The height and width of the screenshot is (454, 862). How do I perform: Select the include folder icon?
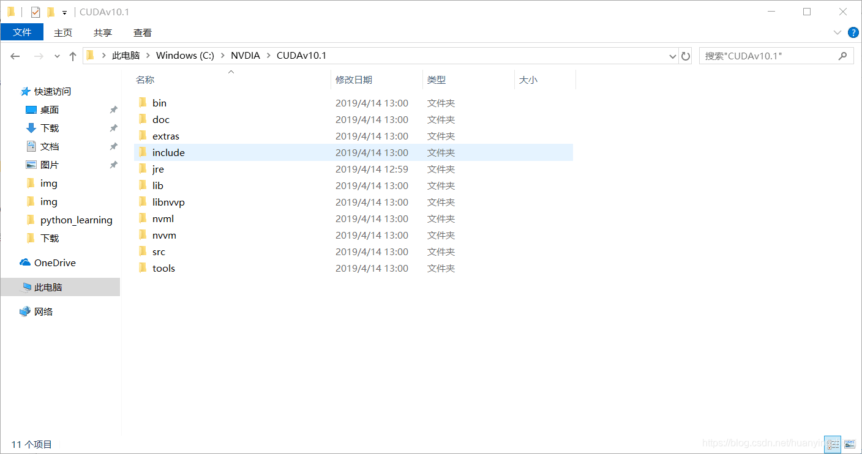click(x=143, y=152)
